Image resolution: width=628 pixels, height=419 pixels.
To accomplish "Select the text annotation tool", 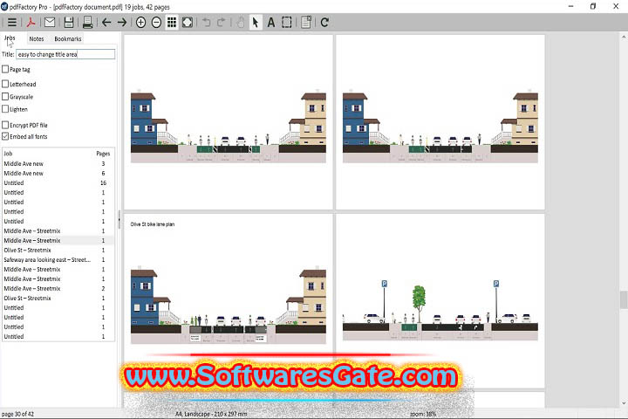I will click(x=271, y=23).
